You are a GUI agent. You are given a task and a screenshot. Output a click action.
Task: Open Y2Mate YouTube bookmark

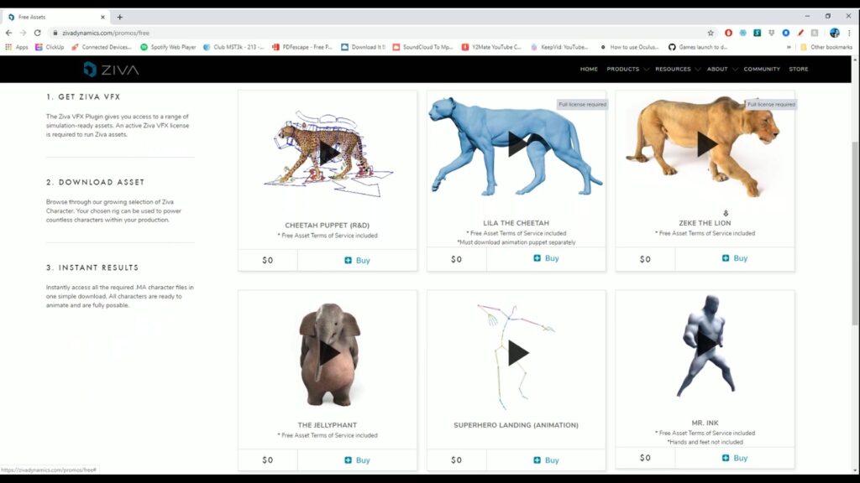(x=491, y=47)
